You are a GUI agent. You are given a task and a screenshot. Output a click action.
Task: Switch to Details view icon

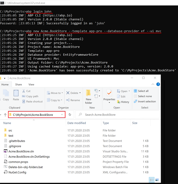coord(152,180)
